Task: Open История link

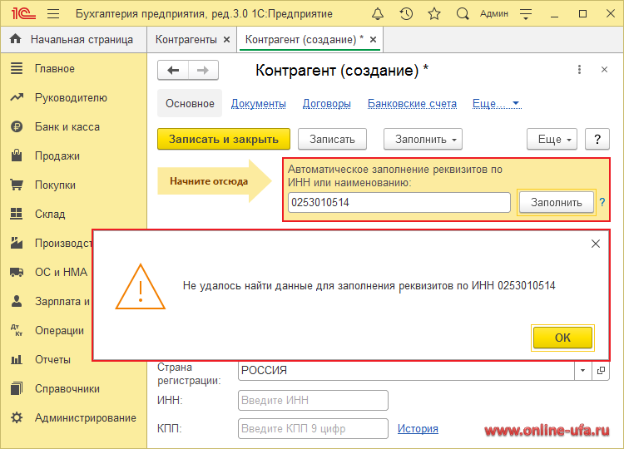Action: (418, 429)
